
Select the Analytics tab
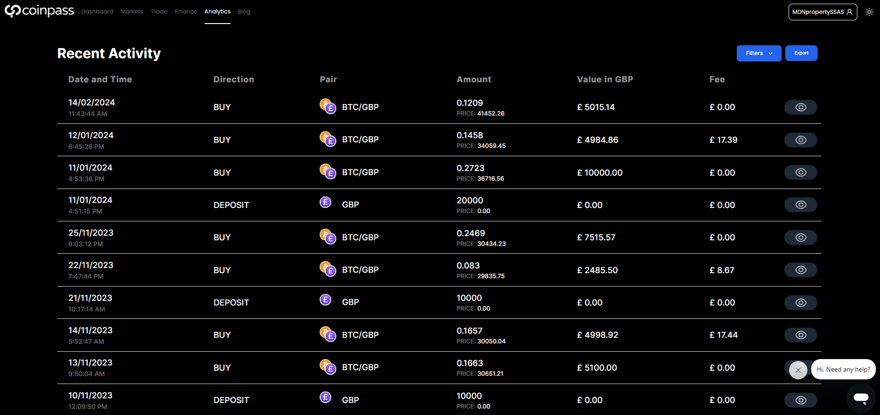(218, 12)
